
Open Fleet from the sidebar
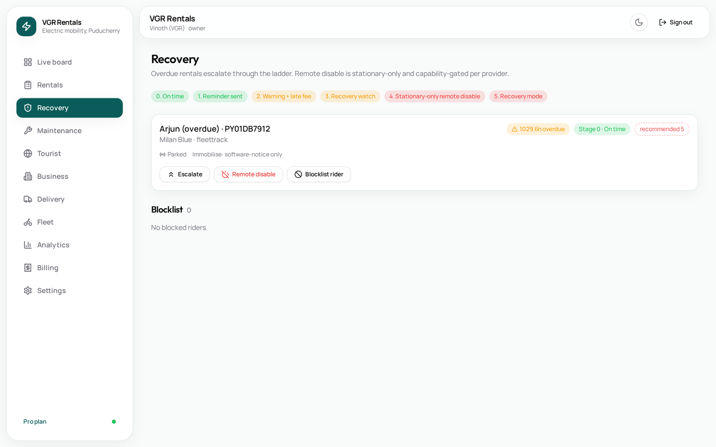pyautogui.click(x=69, y=222)
